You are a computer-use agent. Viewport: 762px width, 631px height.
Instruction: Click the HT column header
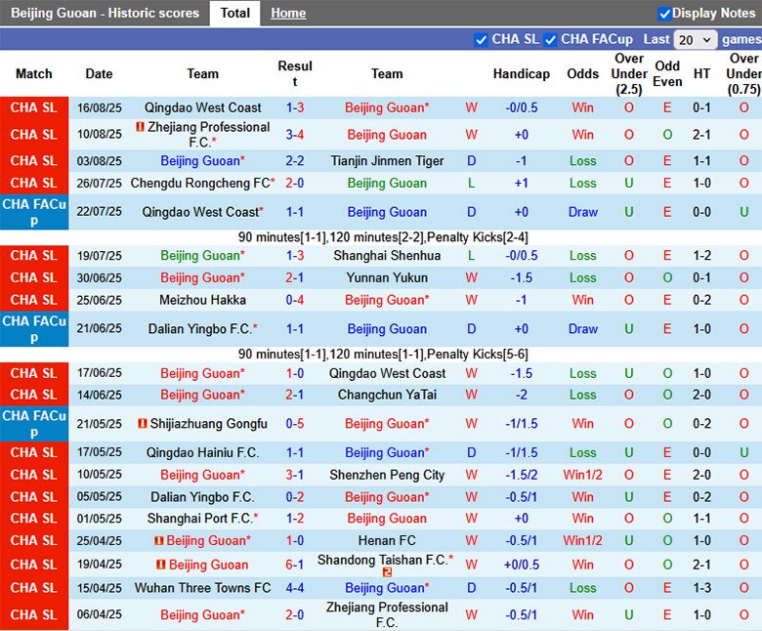click(701, 74)
